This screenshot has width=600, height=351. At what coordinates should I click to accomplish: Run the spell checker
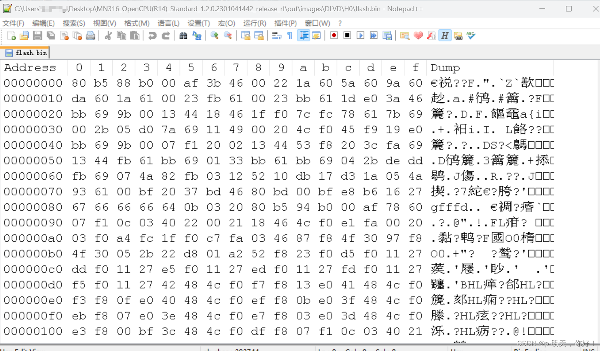click(471, 35)
